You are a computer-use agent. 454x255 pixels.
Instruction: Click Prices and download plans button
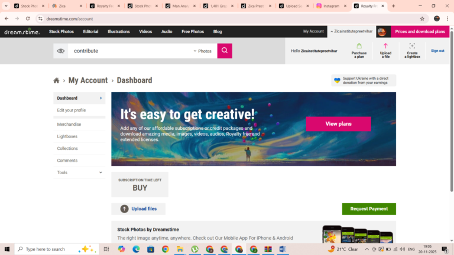[420, 31]
